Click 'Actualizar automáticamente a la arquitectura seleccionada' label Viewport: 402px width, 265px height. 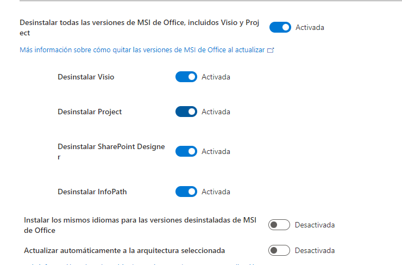(x=124, y=251)
